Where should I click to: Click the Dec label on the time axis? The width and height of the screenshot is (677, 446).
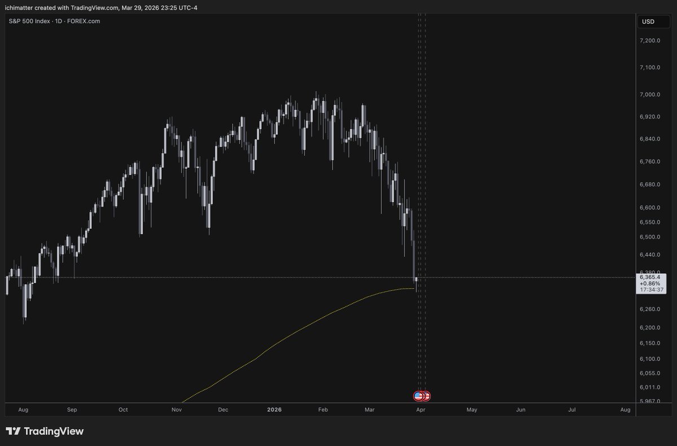pyautogui.click(x=222, y=409)
